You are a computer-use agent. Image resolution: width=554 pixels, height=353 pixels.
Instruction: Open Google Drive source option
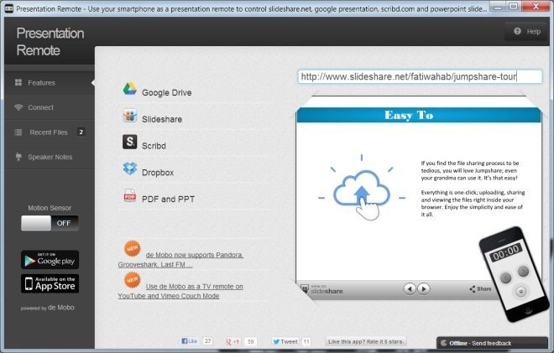[130, 91]
